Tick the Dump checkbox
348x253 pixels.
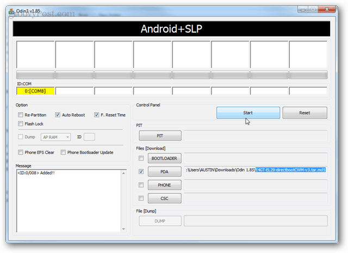[x=21, y=137]
